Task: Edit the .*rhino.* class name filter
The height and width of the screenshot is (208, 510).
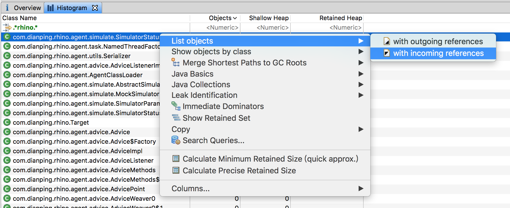Action: pyautogui.click(x=25, y=27)
